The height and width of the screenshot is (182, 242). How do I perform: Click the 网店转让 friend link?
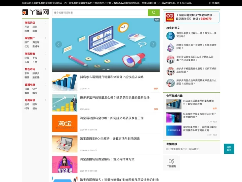194,149
